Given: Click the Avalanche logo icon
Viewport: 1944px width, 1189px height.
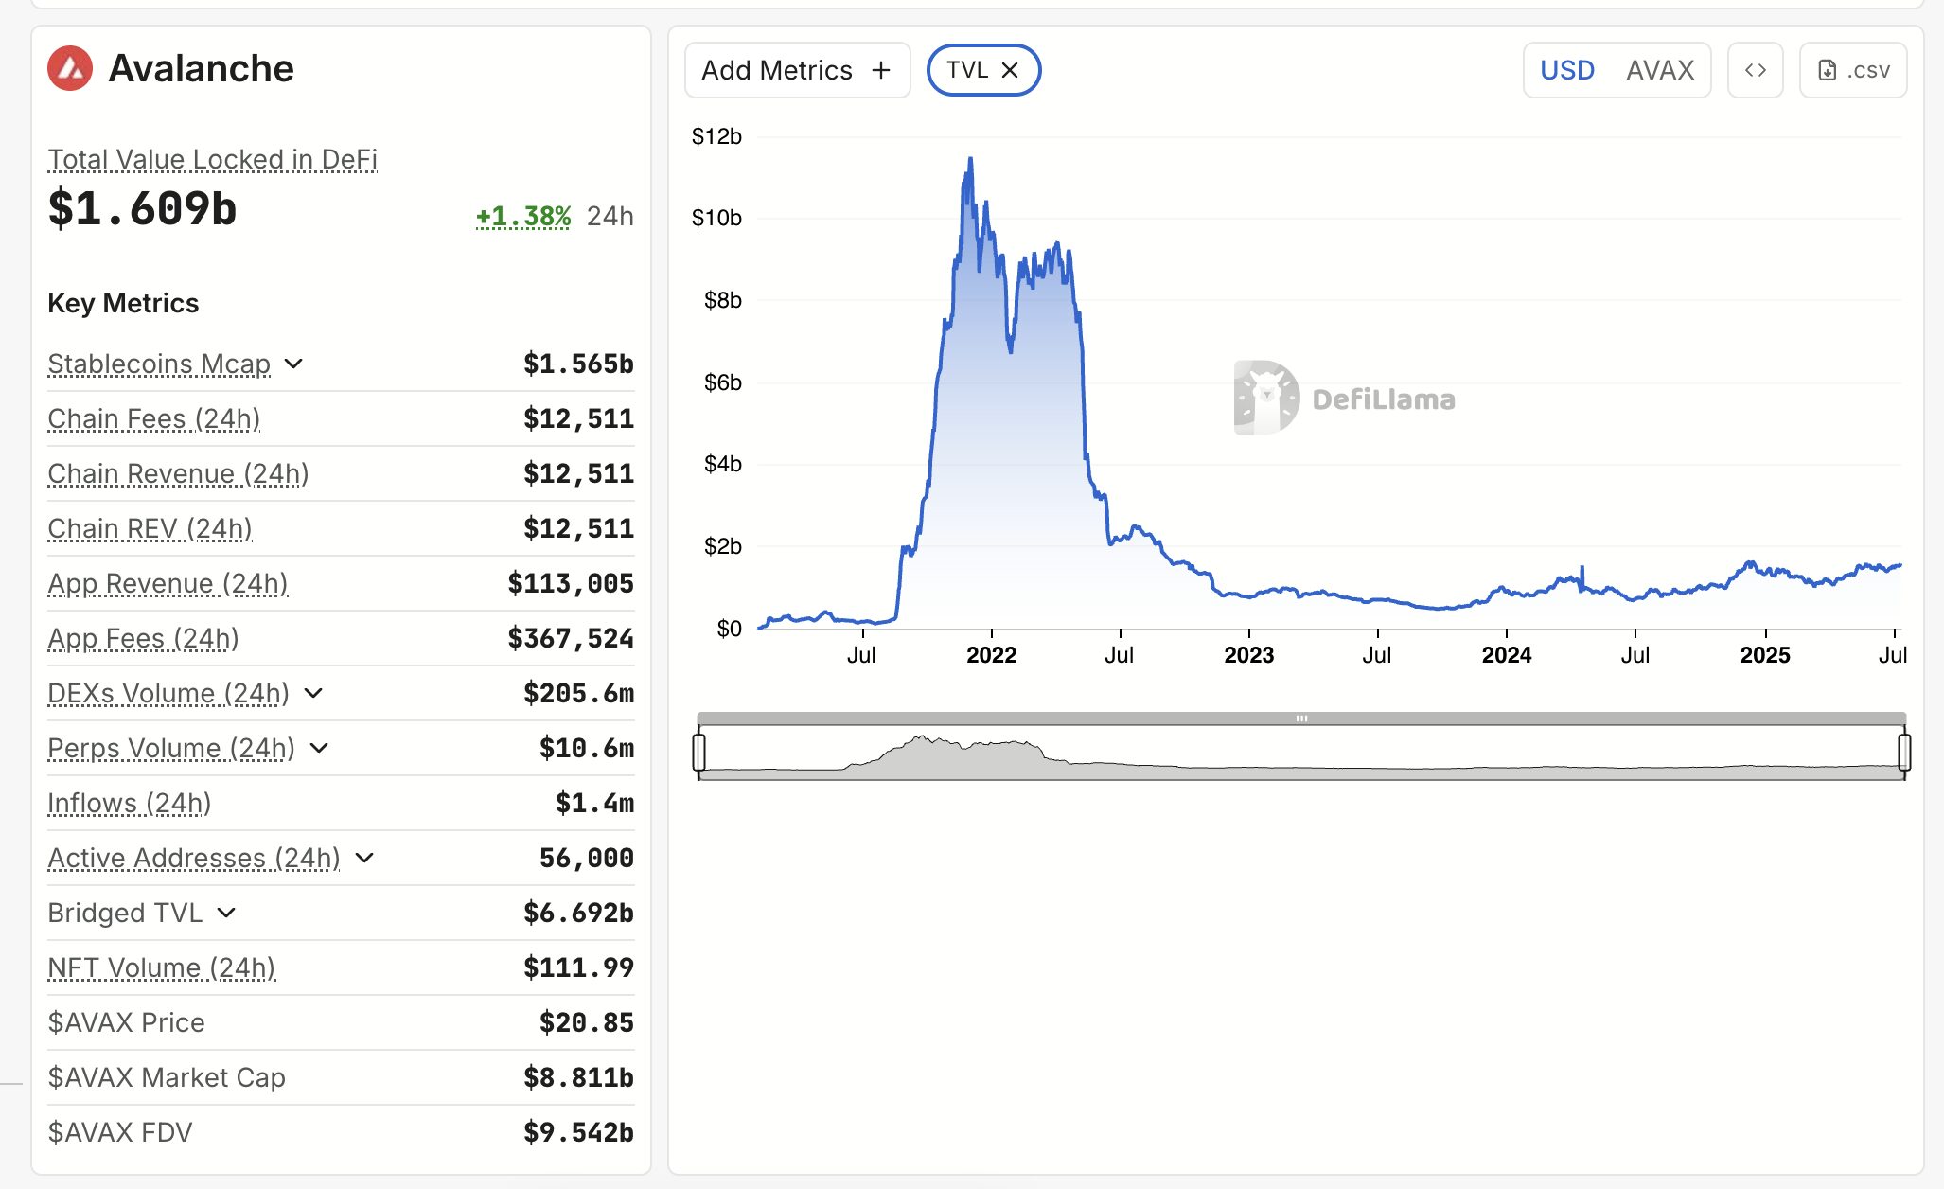Looking at the screenshot, I should click(x=70, y=68).
